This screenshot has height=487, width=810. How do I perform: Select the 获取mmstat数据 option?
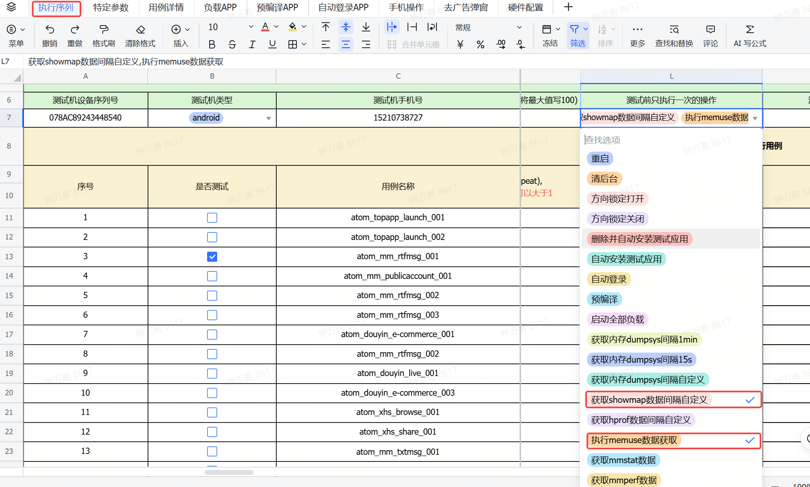(x=623, y=460)
